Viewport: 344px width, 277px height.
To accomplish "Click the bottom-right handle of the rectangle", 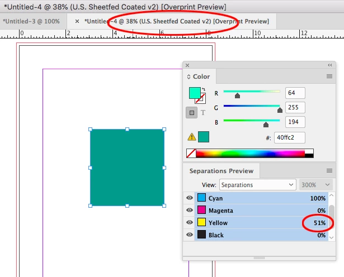I will (164, 206).
